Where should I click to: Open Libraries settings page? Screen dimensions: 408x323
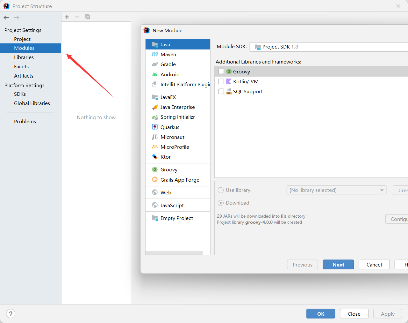(31, 57)
